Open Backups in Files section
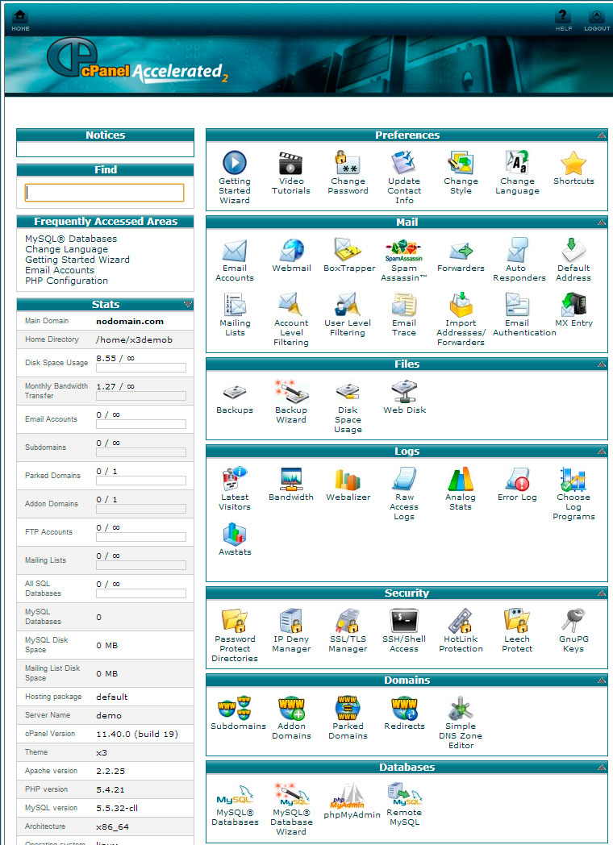 point(235,393)
